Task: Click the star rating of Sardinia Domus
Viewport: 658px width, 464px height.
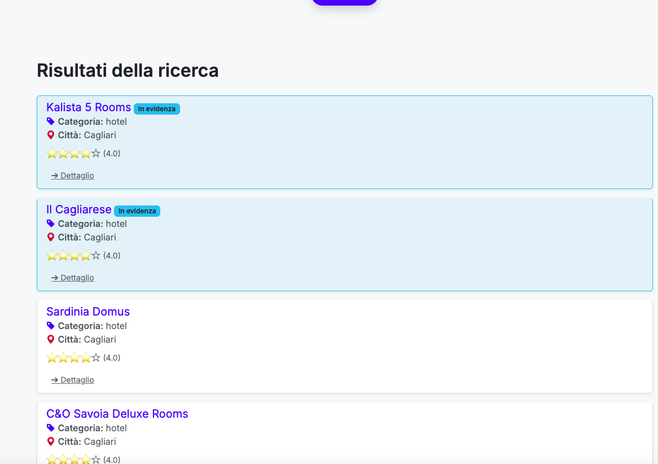Action: coord(73,358)
